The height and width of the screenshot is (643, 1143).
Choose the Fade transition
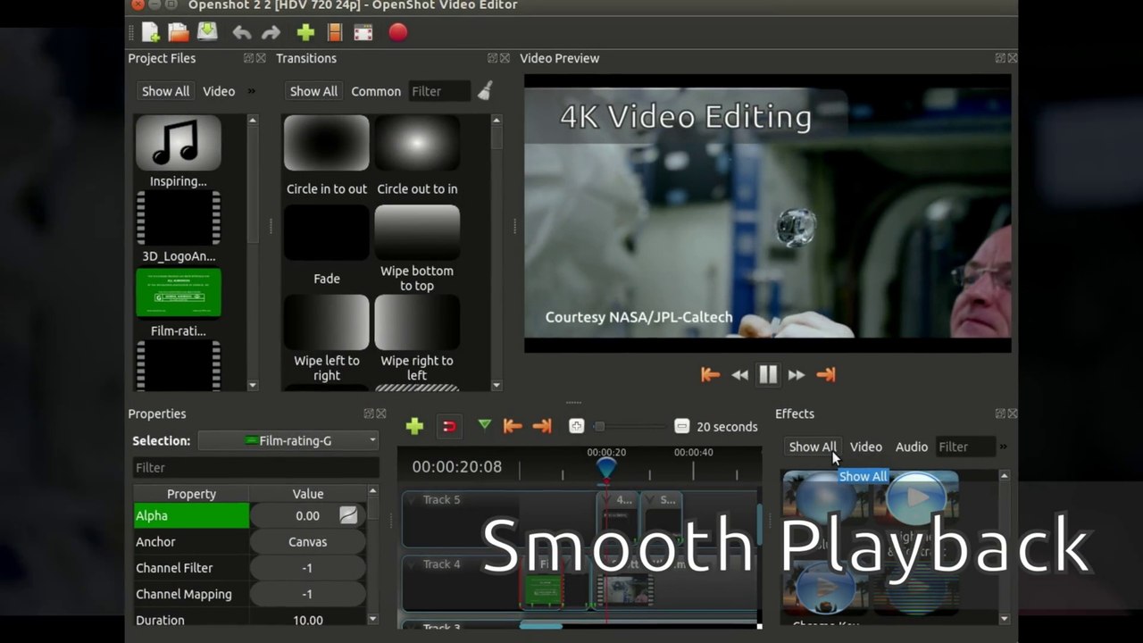coord(326,233)
